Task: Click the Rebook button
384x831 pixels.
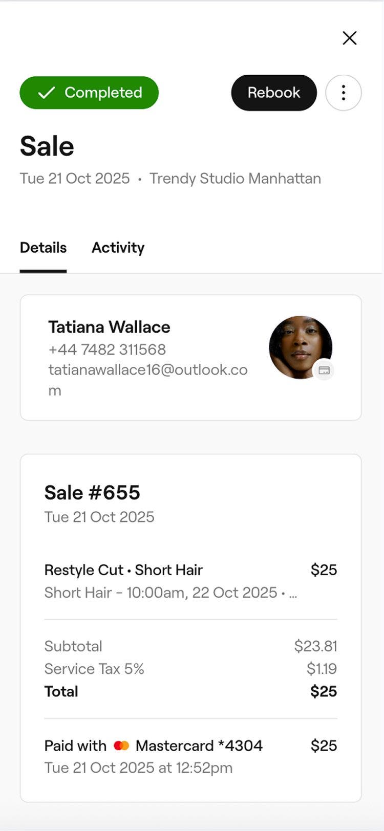Action: click(274, 93)
